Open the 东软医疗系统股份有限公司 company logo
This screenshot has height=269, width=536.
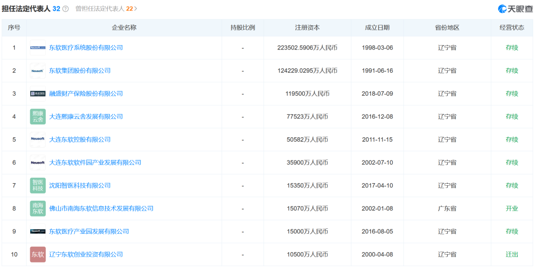click(x=38, y=48)
